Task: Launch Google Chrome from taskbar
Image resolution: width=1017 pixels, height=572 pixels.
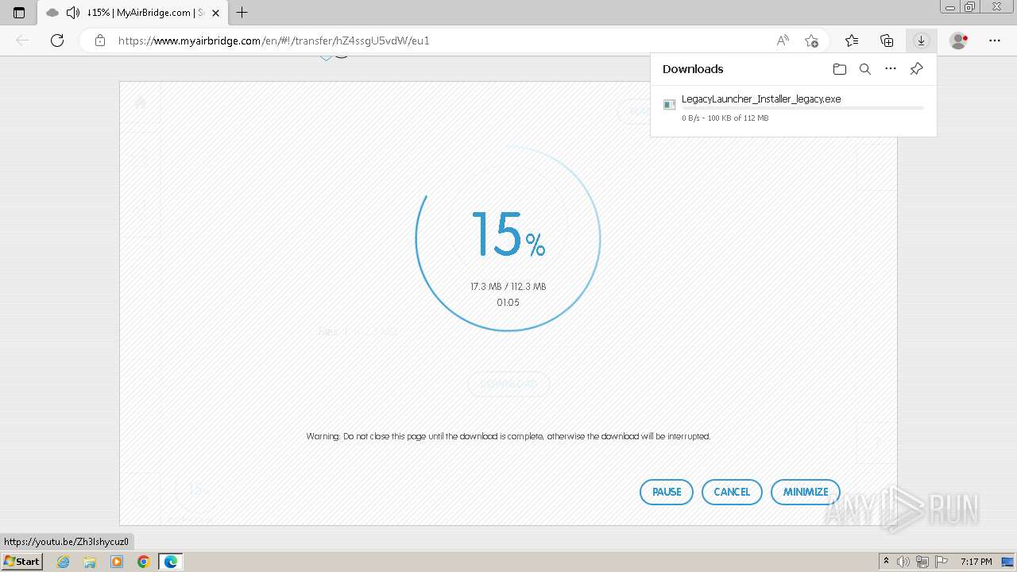Action: tap(144, 562)
